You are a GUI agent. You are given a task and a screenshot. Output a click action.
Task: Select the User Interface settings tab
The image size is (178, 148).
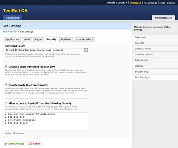[84, 39]
